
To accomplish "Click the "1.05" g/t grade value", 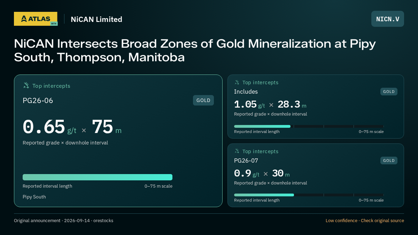I will (245, 104).
